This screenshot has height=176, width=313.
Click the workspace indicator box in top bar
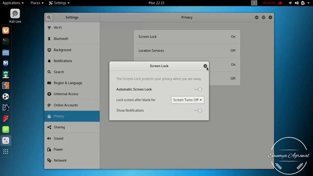click(x=254, y=3)
